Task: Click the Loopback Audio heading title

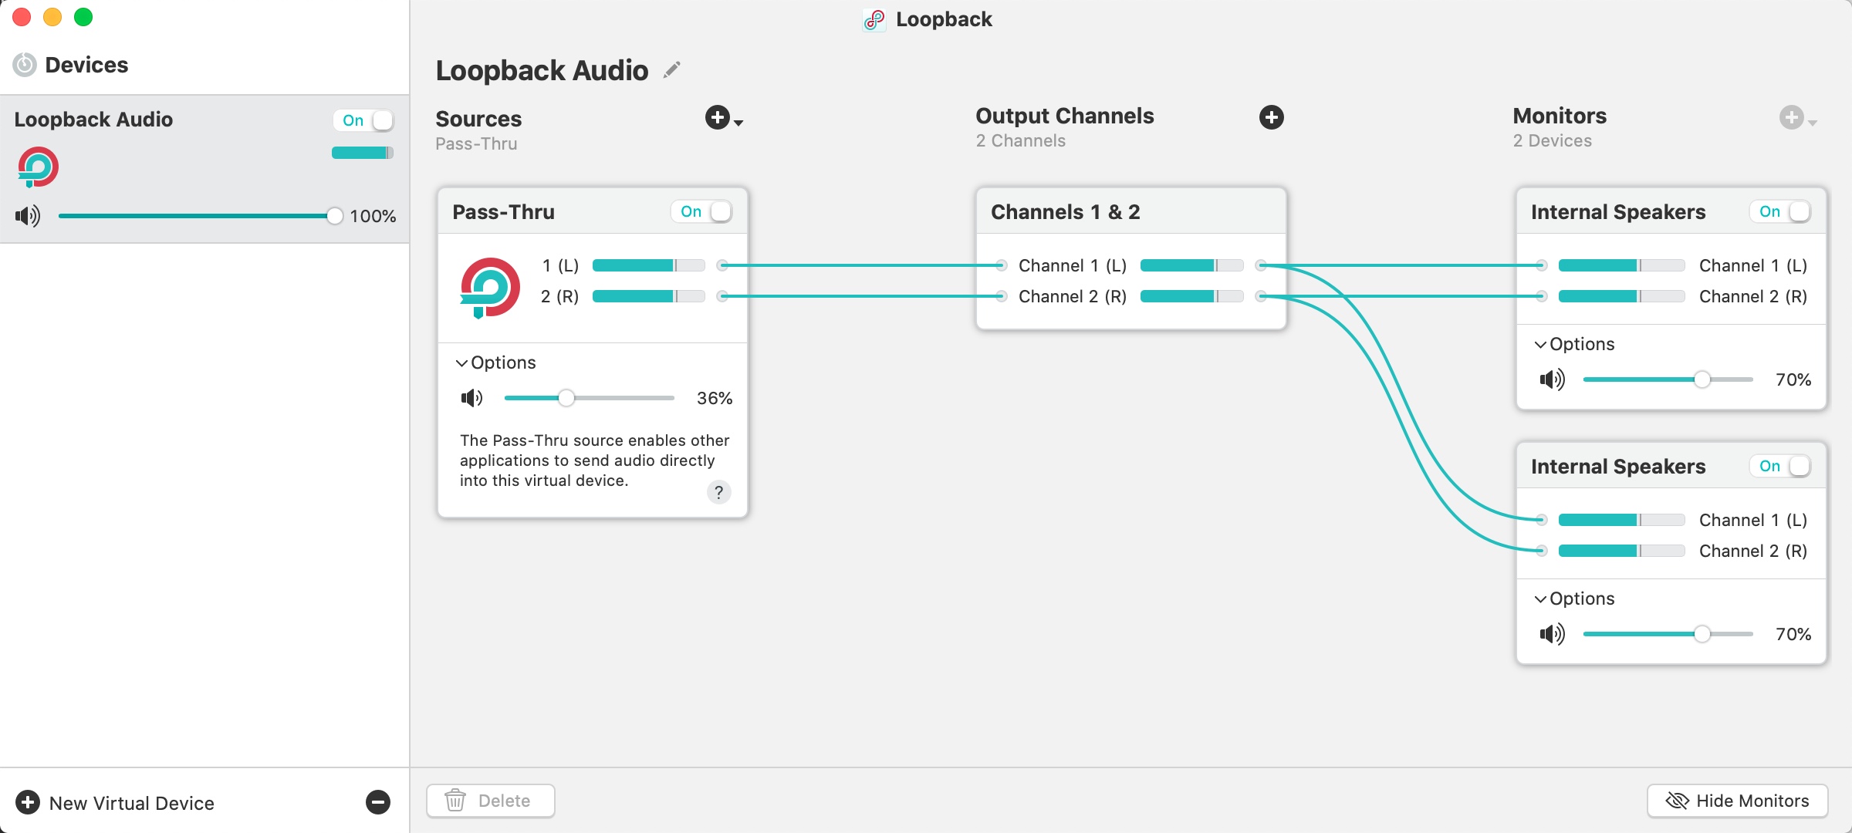Action: (542, 70)
